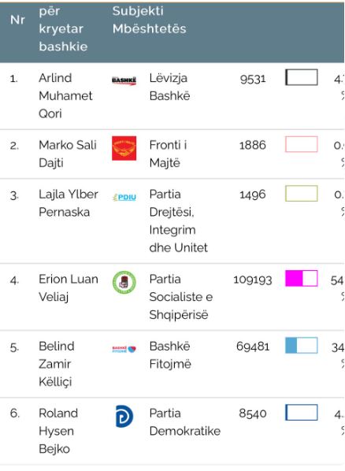Click the Subjekti Mbështetës column header
This screenshot has height=471, width=345.
point(150,20)
